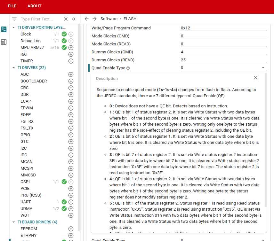Collapse the TI DRIVERS (22) section

click(14, 68)
